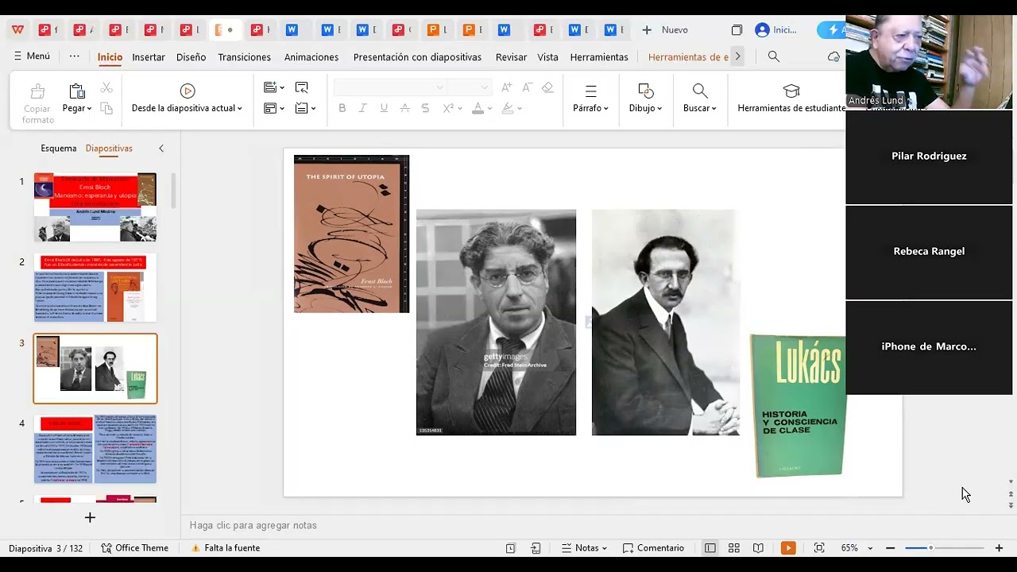The width and height of the screenshot is (1017, 572).
Task: Click the Pegar clipboard icon
Action: pyautogui.click(x=77, y=91)
